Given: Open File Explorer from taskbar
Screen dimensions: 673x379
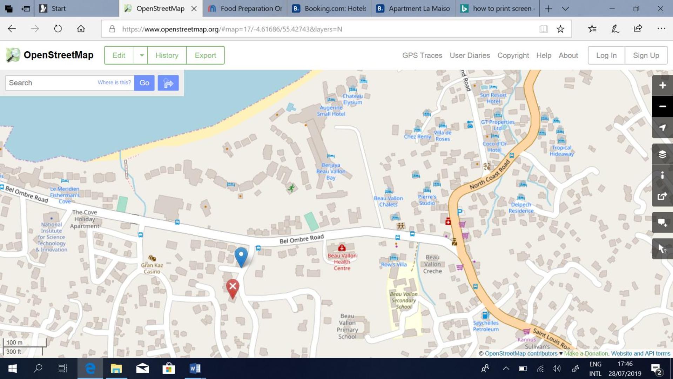Looking at the screenshot, I should click(116, 368).
